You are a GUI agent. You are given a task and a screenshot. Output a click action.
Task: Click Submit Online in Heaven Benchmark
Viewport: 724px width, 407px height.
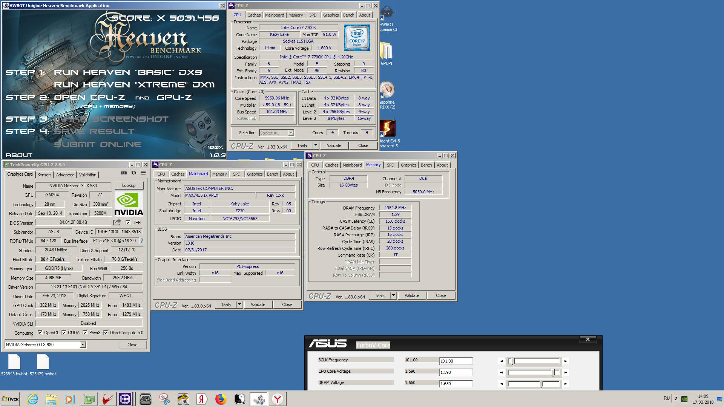98,144
